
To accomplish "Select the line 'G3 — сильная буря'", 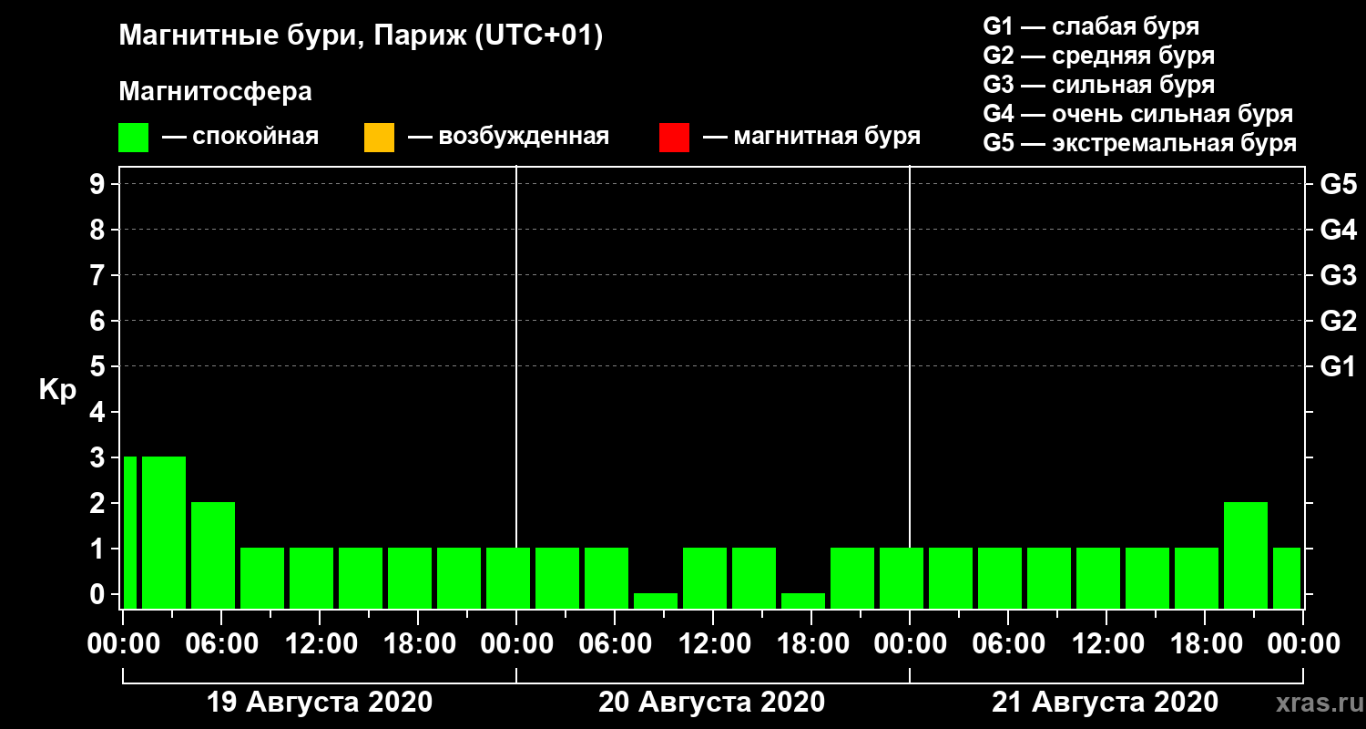I will point(1099,85).
